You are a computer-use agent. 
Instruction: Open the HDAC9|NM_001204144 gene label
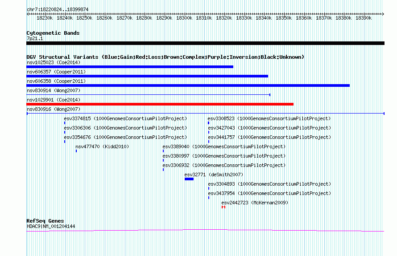point(51,227)
